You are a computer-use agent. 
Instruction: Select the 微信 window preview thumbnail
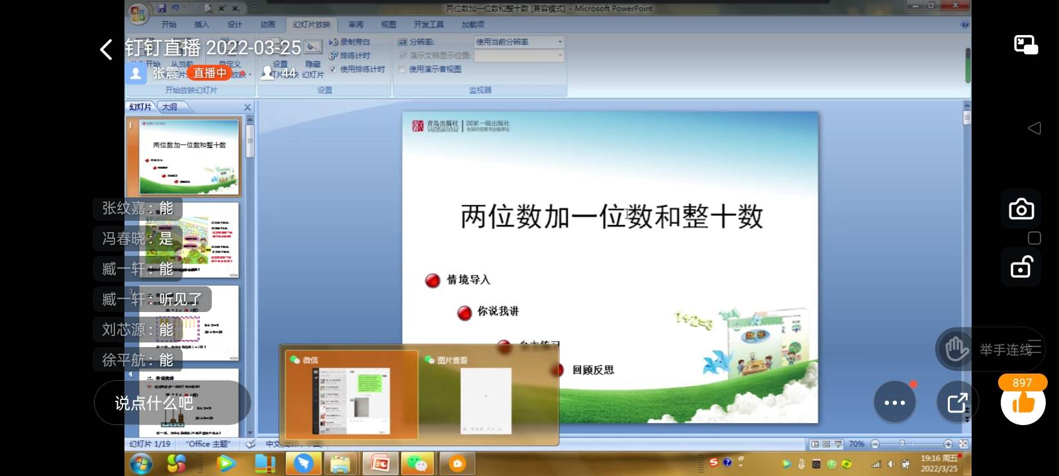[x=351, y=395]
